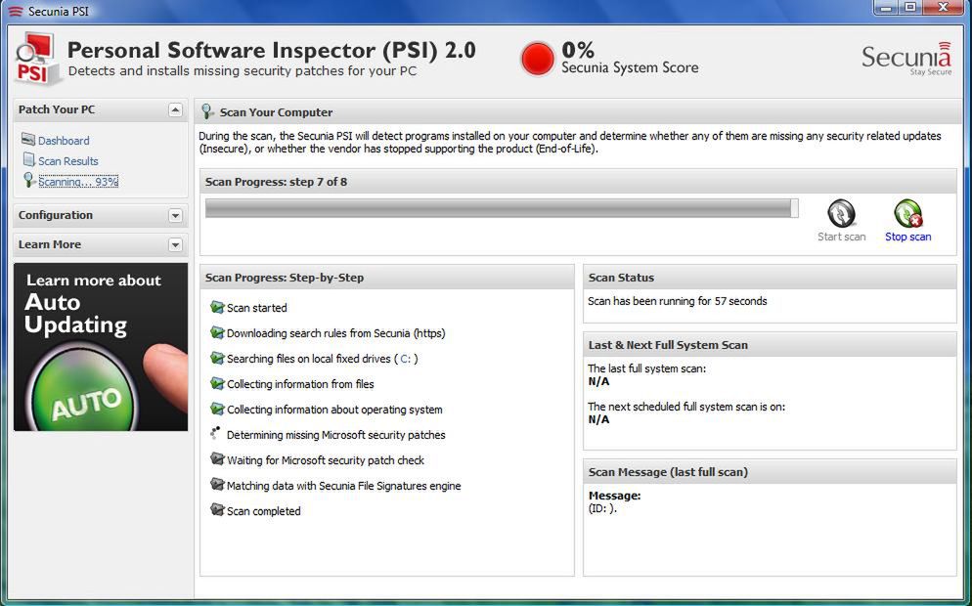Click Personal Software Inspector (PSI) 2.0 title
The image size is (972, 606).
tap(272, 50)
